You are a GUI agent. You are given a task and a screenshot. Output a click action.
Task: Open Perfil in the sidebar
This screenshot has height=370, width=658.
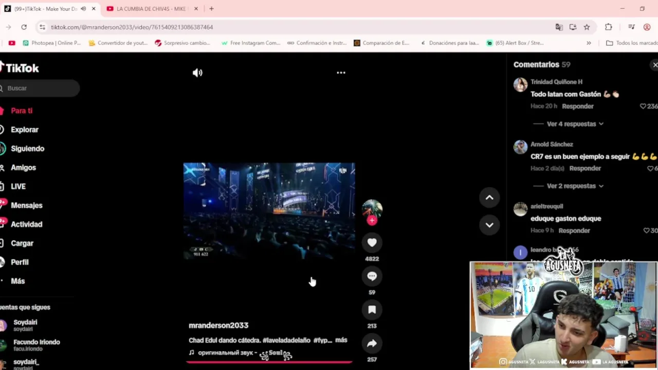[20, 262]
